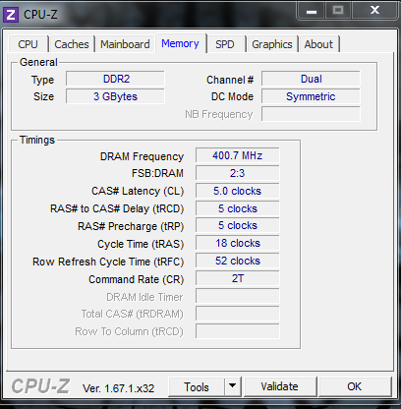Click the 3 GBytes size value
The width and height of the screenshot is (401, 409).
pyautogui.click(x=115, y=96)
